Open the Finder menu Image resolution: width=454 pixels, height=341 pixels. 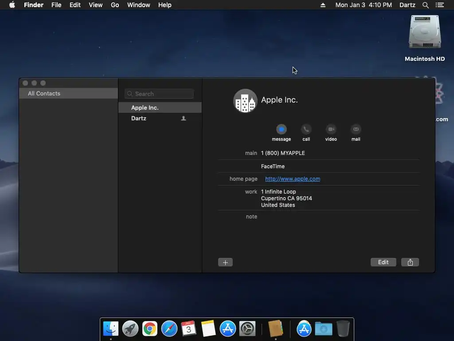[x=34, y=5]
